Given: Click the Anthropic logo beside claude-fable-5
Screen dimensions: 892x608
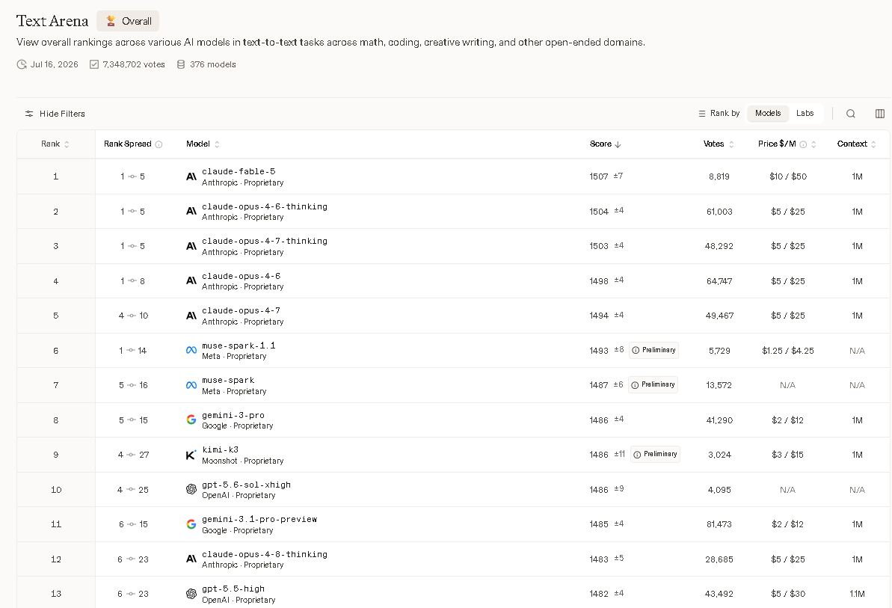Looking at the screenshot, I should [x=191, y=177].
